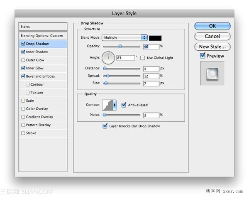249x197 pixels.
Task: Select the Gradient Overlay row label
Action: tap(39, 117)
